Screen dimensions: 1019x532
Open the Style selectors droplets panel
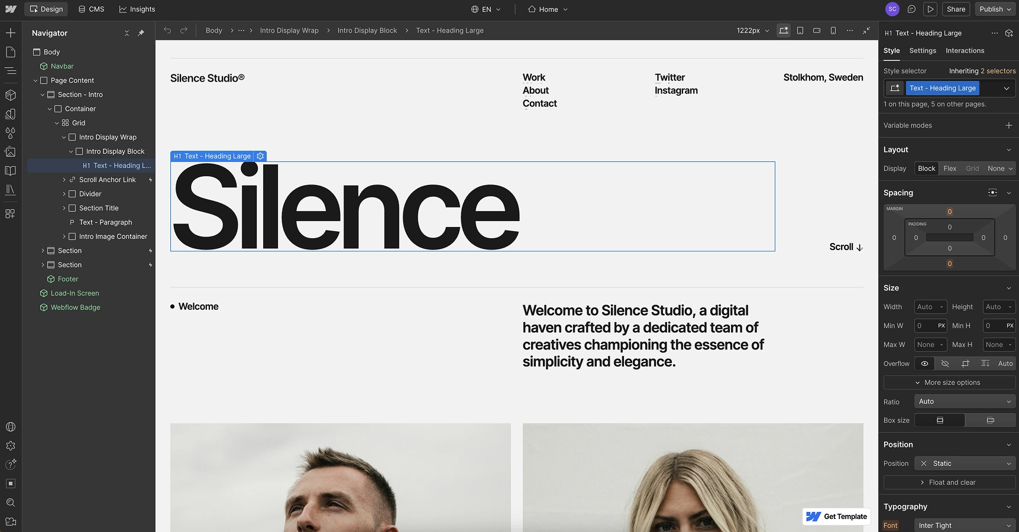pyautogui.click(x=11, y=133)
